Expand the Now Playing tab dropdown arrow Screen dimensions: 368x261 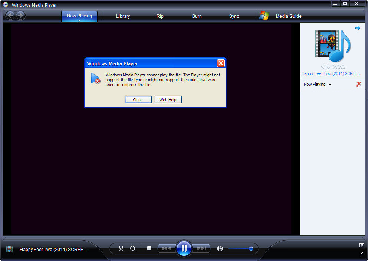pos(79,21)
